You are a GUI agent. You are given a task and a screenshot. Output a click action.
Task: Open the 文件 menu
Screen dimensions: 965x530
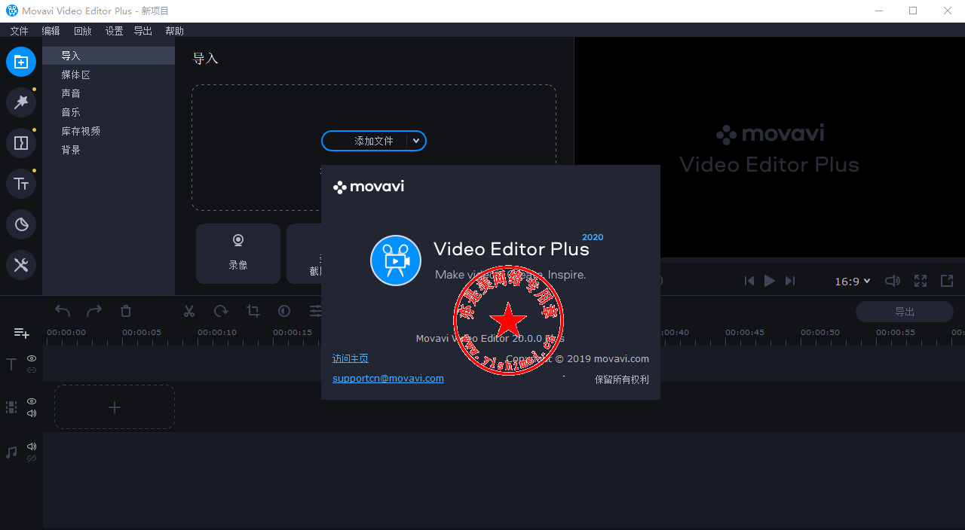[x=19, y=31]
